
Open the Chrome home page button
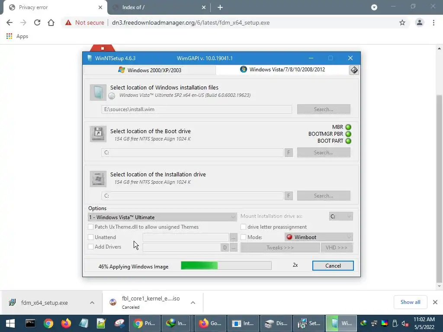[51, 22]
